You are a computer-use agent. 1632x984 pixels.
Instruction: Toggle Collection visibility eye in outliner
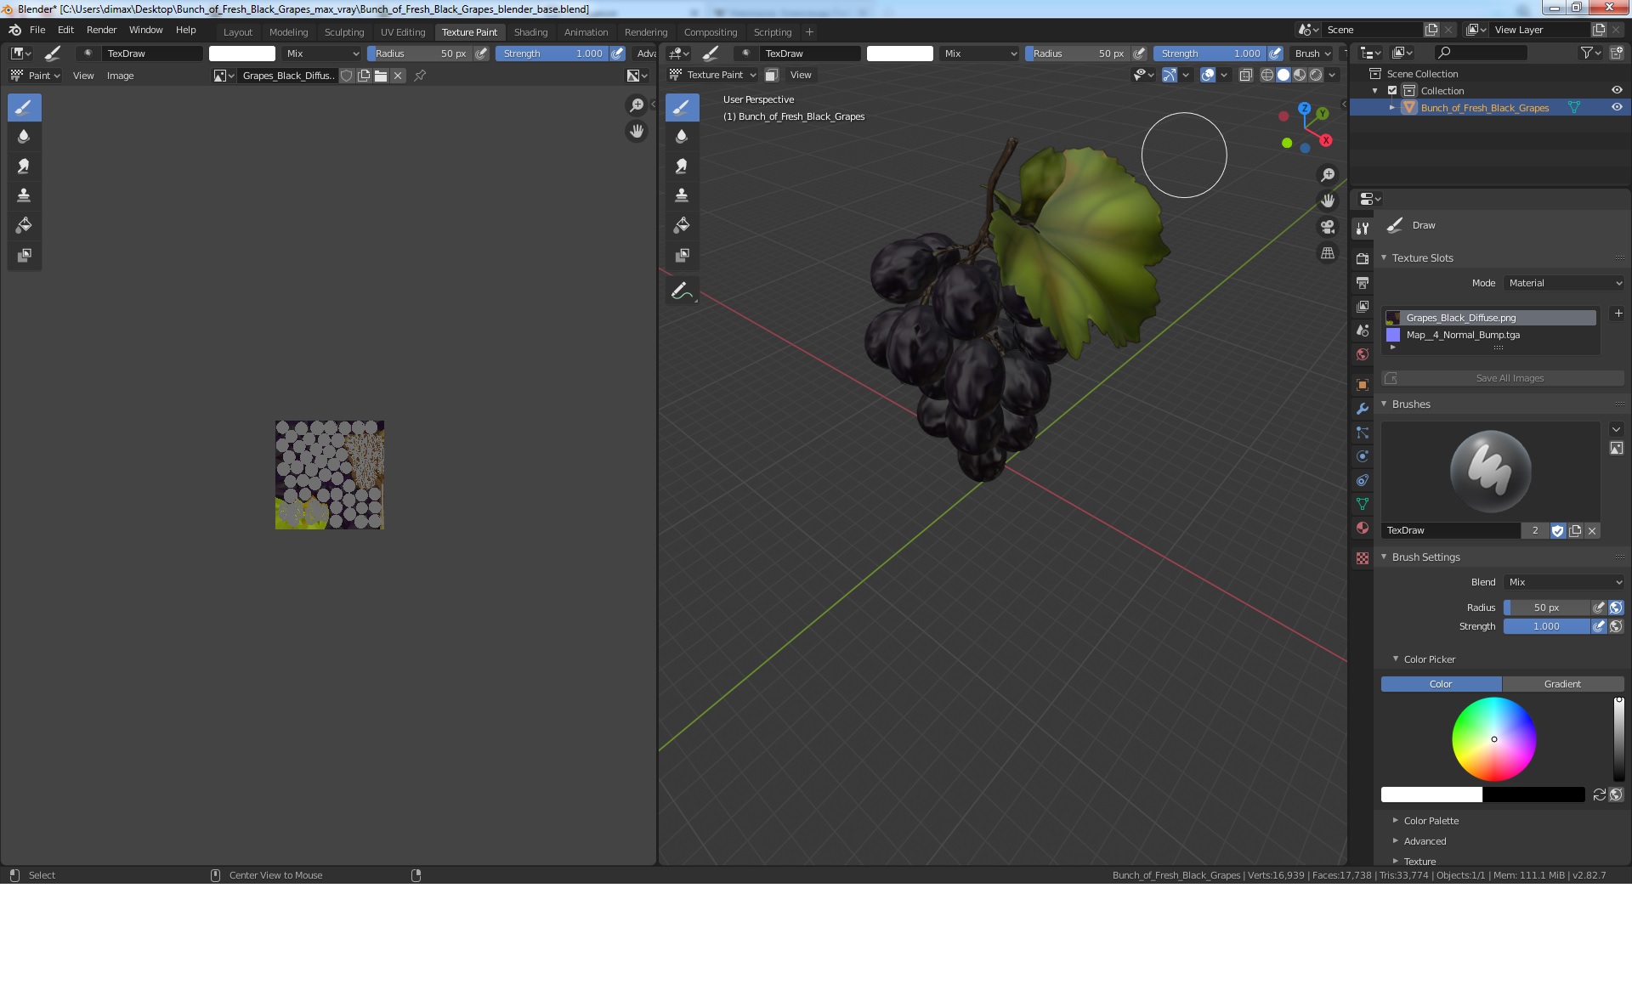tap(1617, 90)
